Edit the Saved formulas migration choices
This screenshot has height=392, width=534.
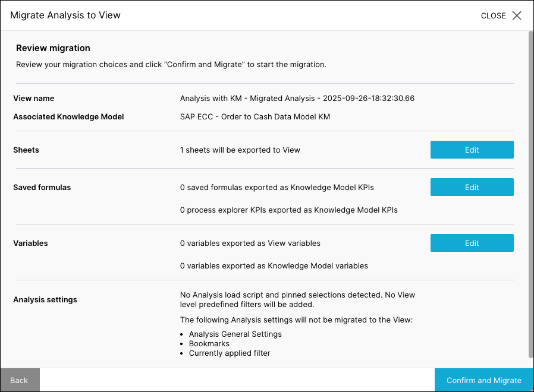click(x=472, y=187)
